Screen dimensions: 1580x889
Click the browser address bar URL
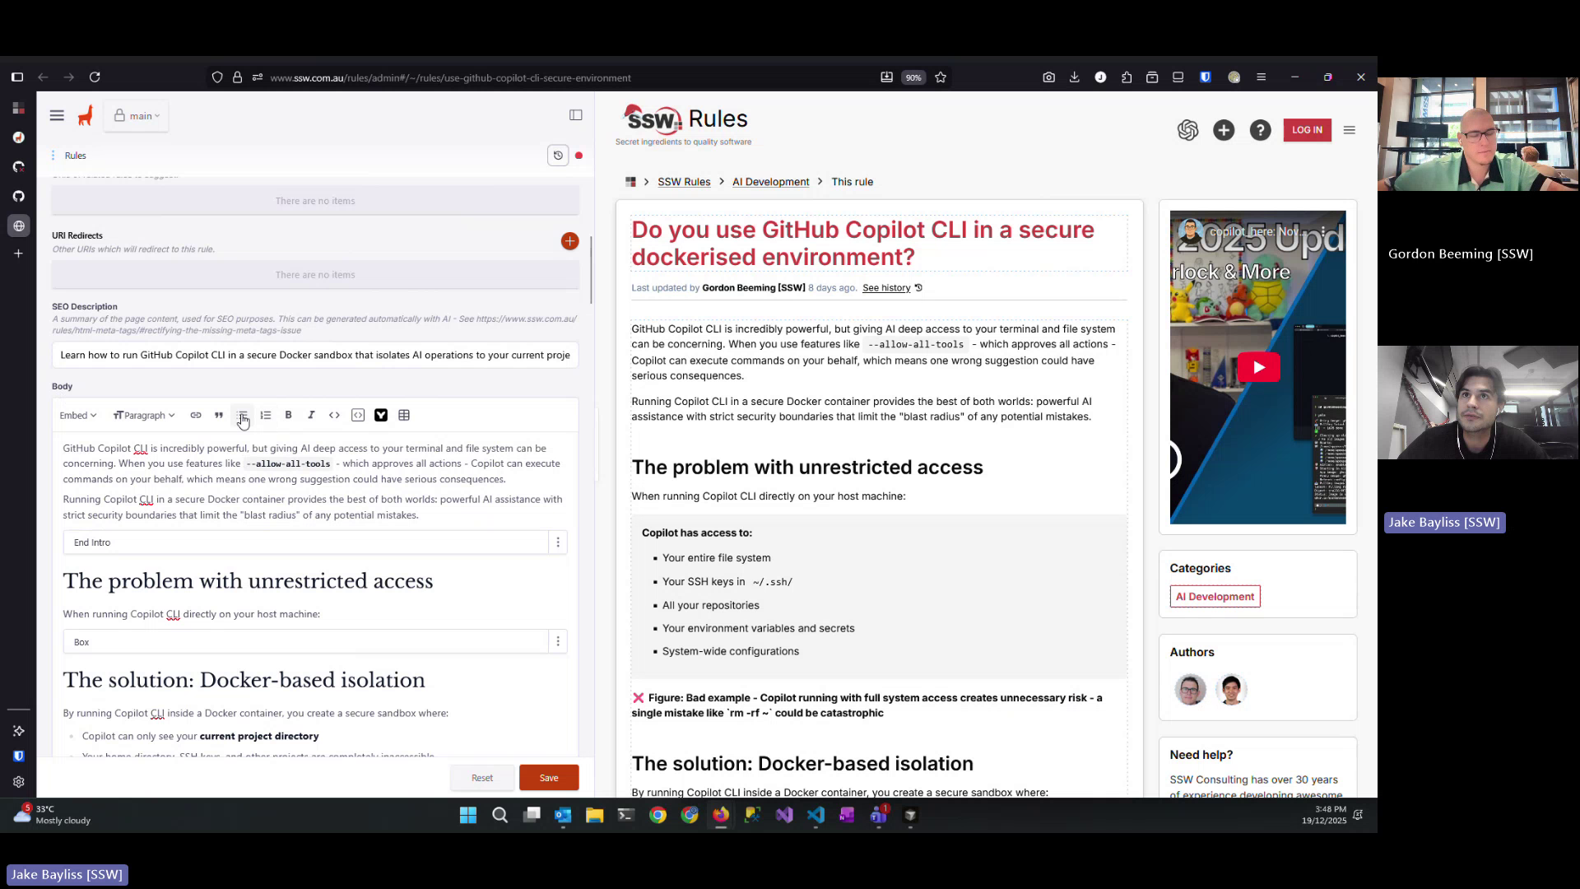click(450, 77)
